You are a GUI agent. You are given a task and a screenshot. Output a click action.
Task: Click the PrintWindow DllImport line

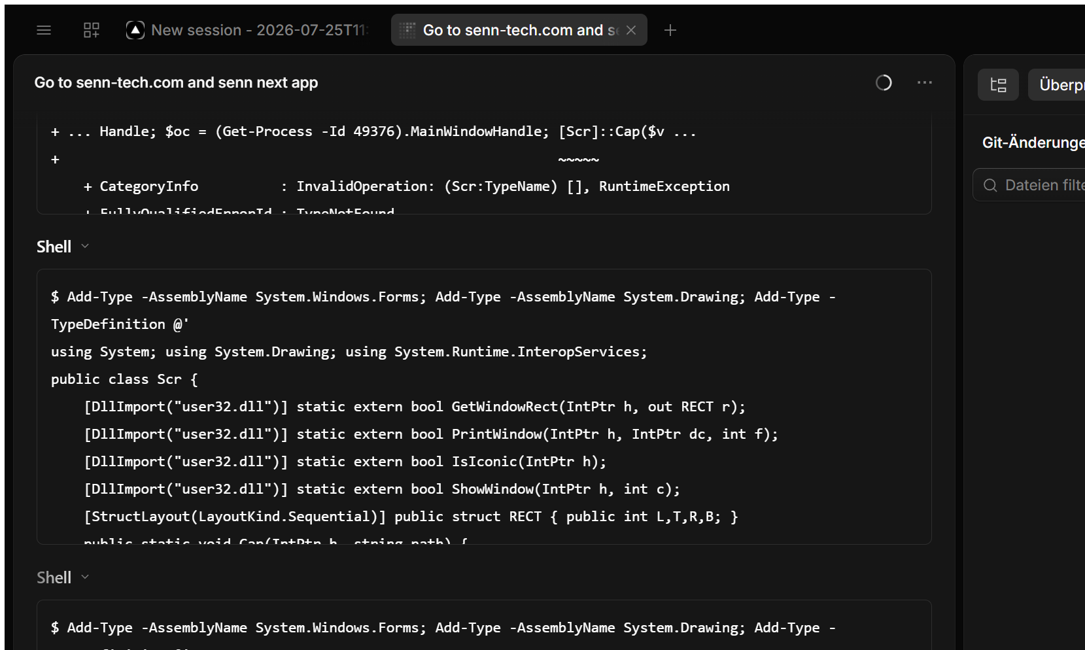[431, 434]
